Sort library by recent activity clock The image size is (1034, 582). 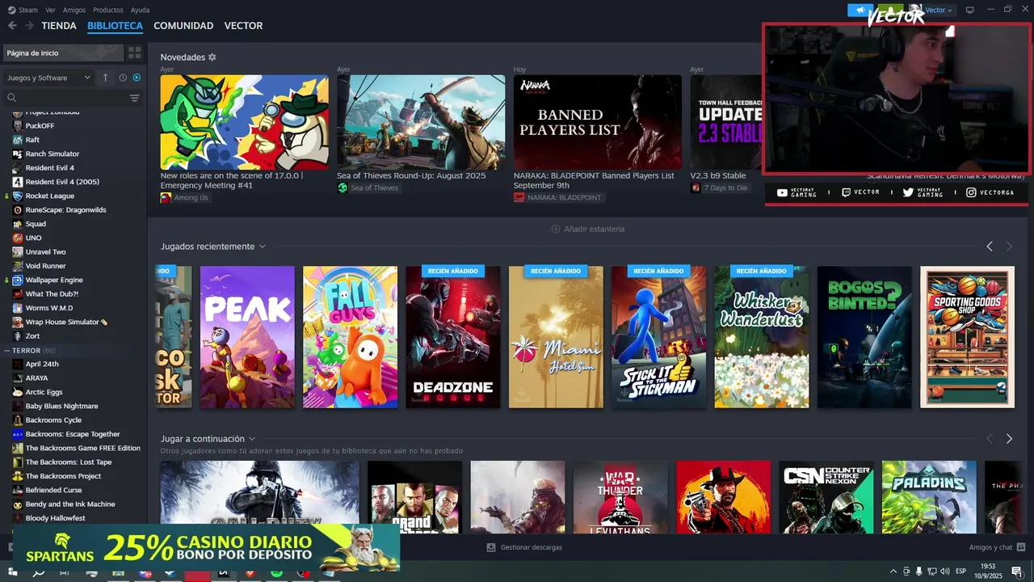123,78
